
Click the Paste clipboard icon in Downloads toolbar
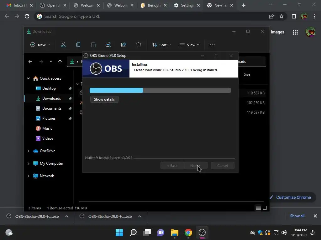click(x=93, y=45)
